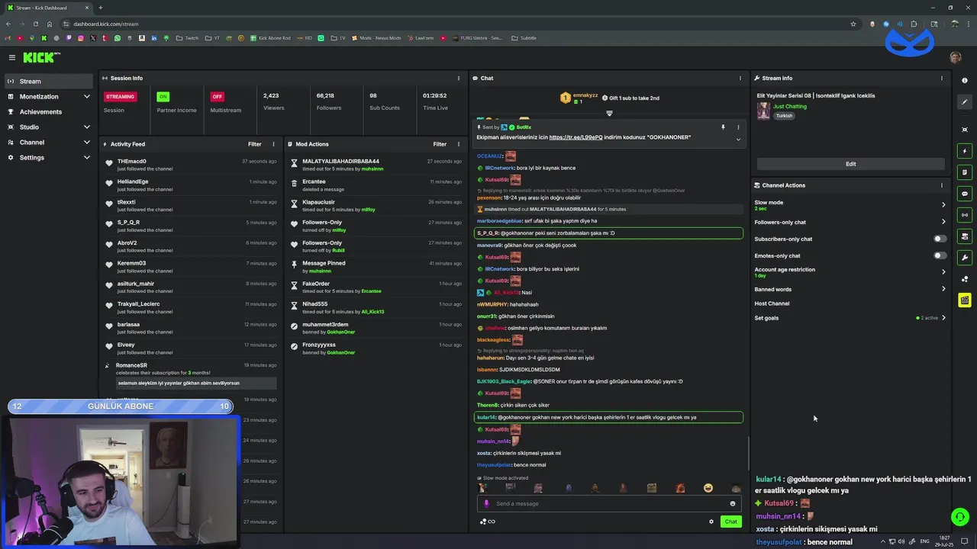Click the user avatar in top right
Image resolution: width=977 pixels, height=549 pixels.
tap(956, 57)
